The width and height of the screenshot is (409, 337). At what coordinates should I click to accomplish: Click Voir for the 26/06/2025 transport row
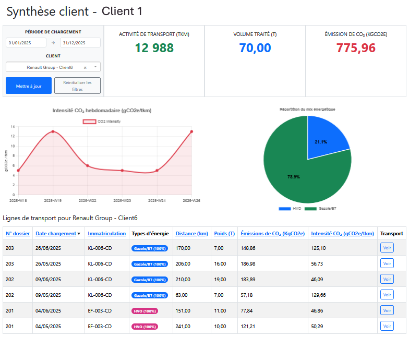click(387, 248)
